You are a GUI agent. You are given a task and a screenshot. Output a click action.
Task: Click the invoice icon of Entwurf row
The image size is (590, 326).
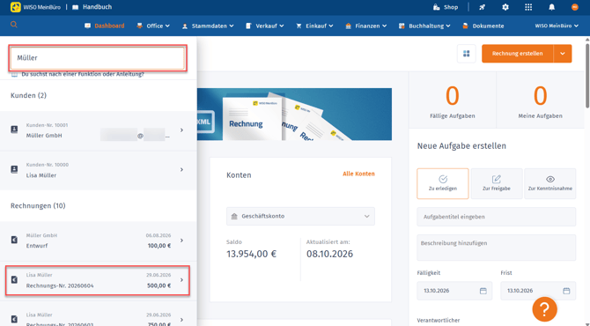(14, 240)
